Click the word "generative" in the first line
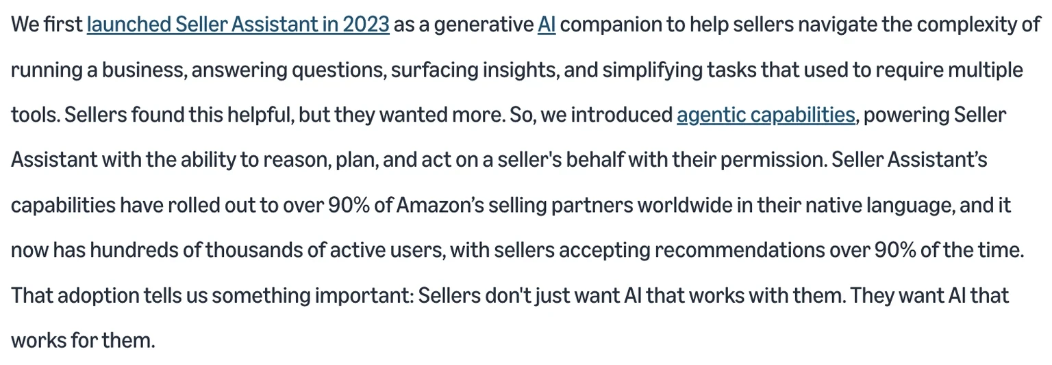The height and width of the screenshot is (365, 1052). tap(483, 25)
